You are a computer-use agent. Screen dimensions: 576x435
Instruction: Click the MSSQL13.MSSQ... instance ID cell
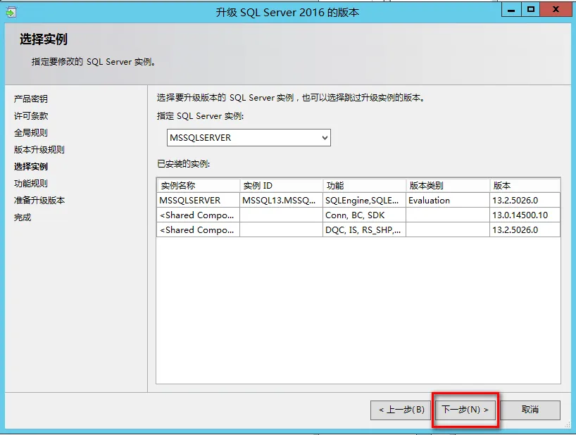(282, 200)
